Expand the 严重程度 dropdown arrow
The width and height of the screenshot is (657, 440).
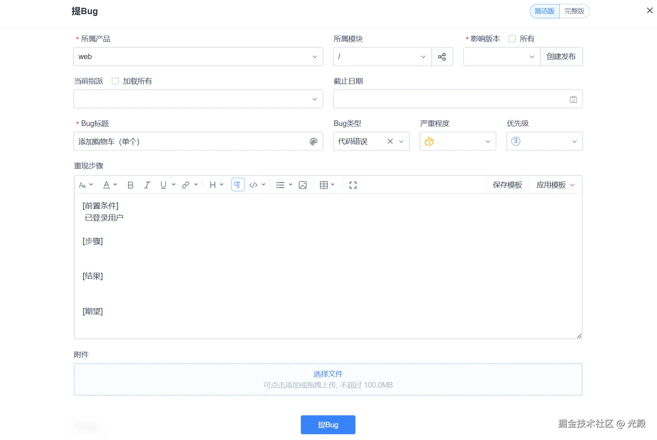(488, 142)
